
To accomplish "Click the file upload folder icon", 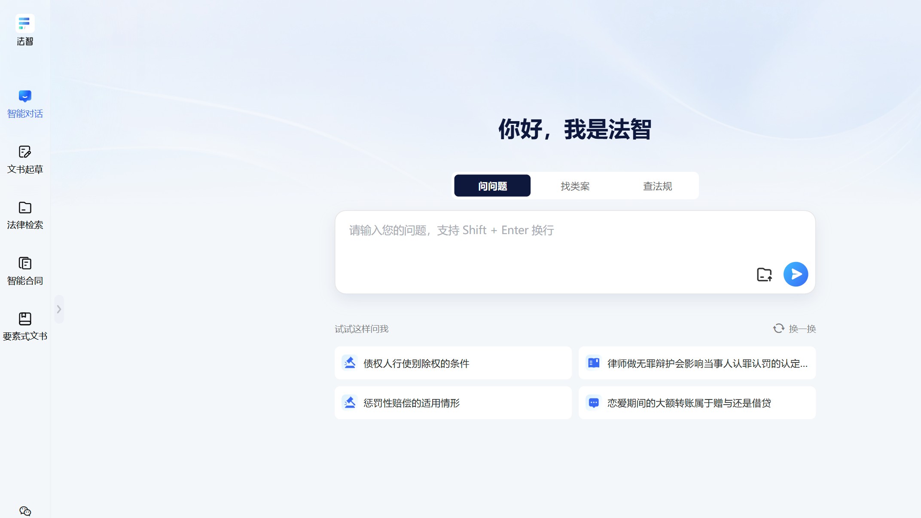I will click(x=764, y=274).
